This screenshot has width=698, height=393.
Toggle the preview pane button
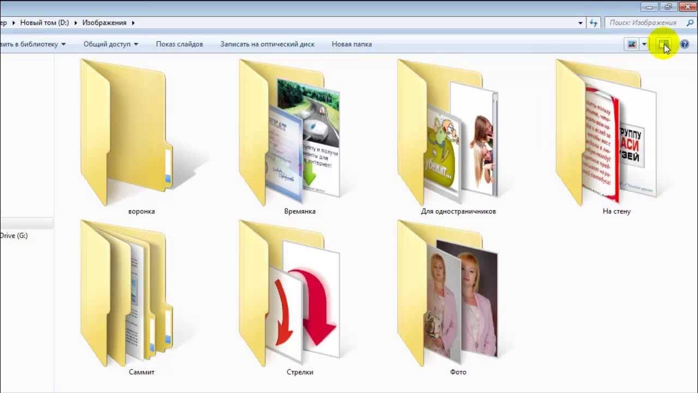[x=663, y=44]
